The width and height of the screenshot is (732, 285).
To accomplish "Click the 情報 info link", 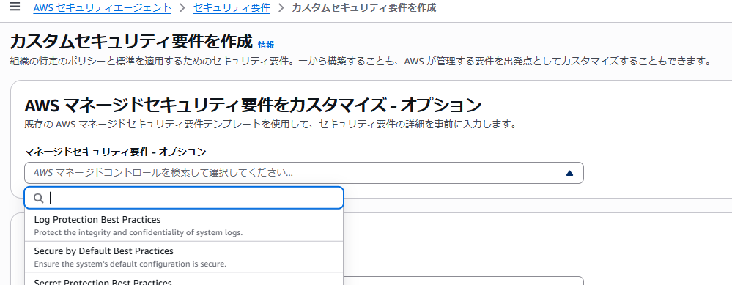I will pos(266,45).
